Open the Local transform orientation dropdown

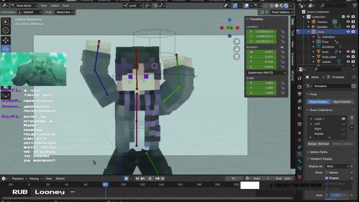click(x=132, y=6)
